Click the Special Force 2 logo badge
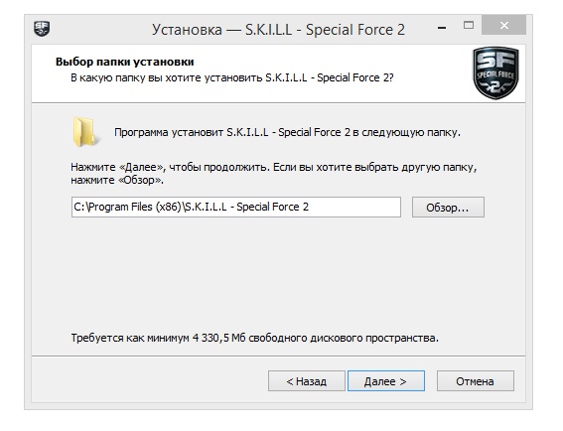 click(x=495, y=72)
